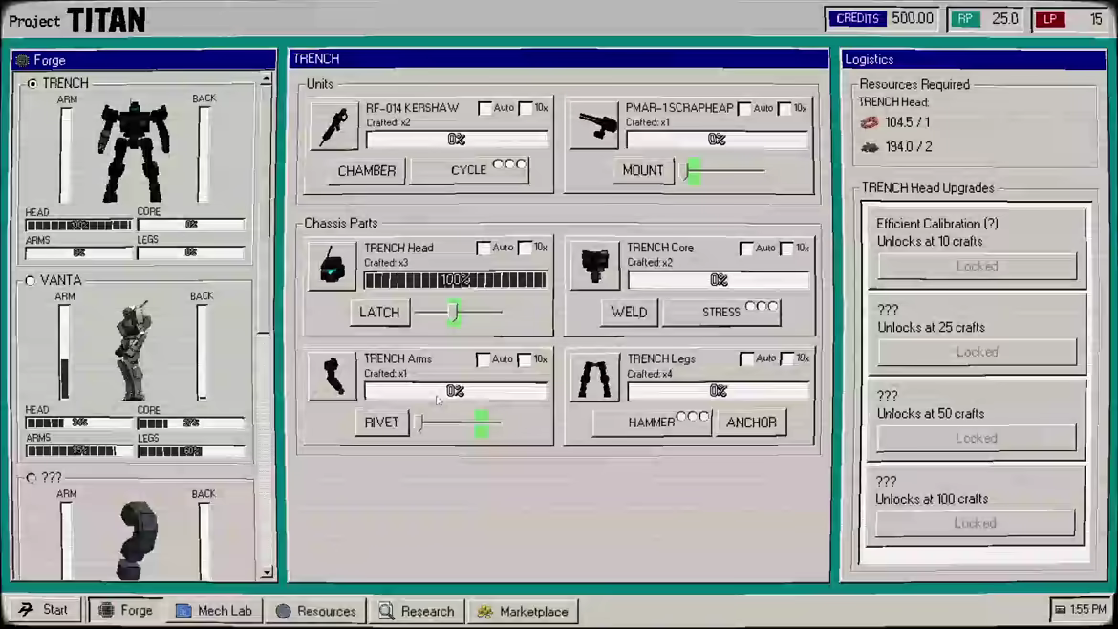
Task: Click the MOUNT button
Action: click(x=642, y=170)
